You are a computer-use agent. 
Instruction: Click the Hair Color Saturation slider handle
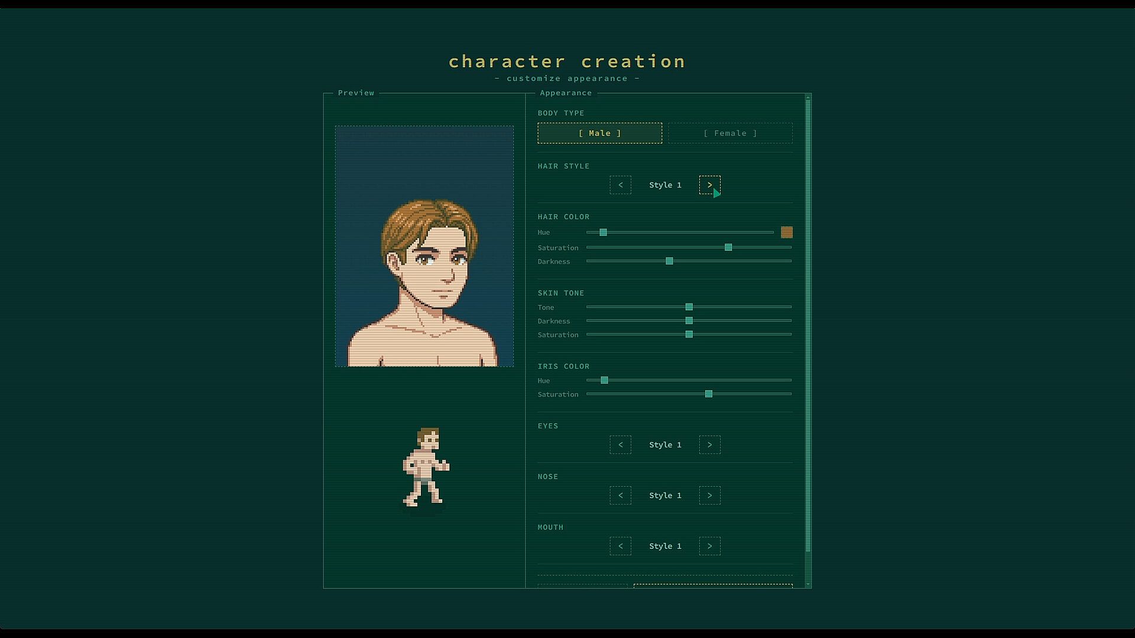tap(728, 248)
